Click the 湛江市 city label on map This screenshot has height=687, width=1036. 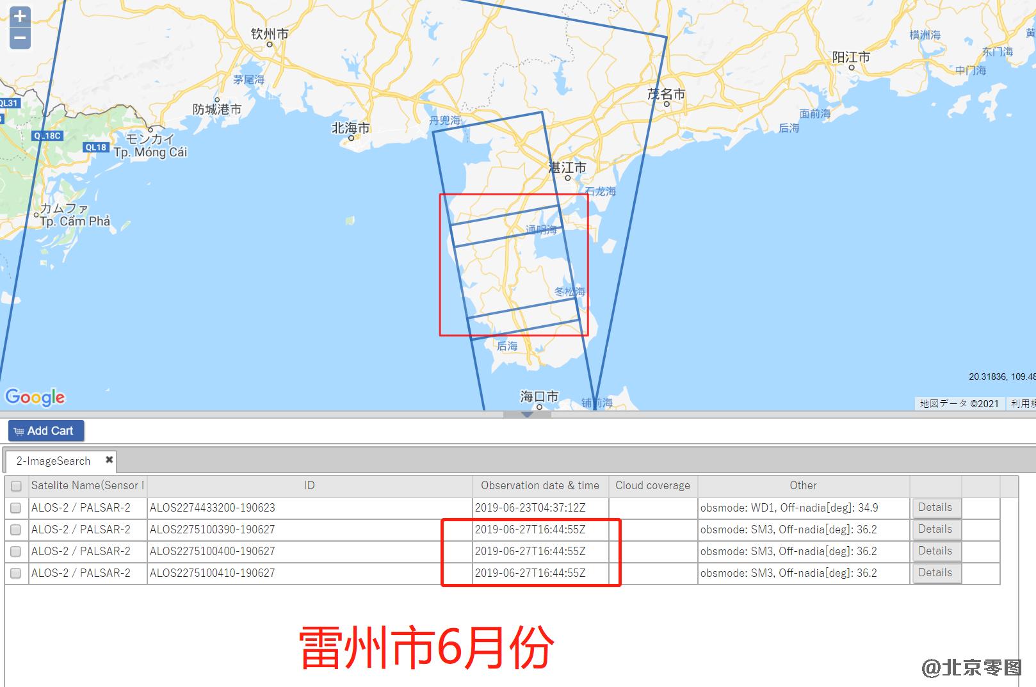tap(567, 168)
